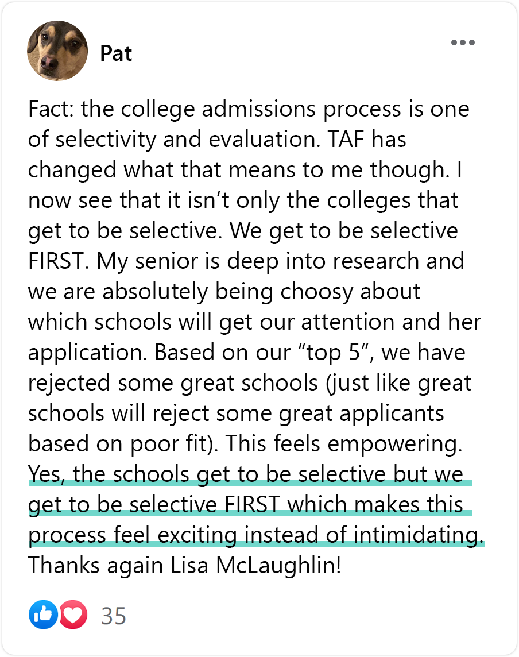Click the red heart love reaction icon
This screenshot has height=657, width=519.
click(73, 615)
